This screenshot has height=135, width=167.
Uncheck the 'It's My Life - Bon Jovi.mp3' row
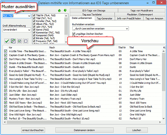(5, 91)
